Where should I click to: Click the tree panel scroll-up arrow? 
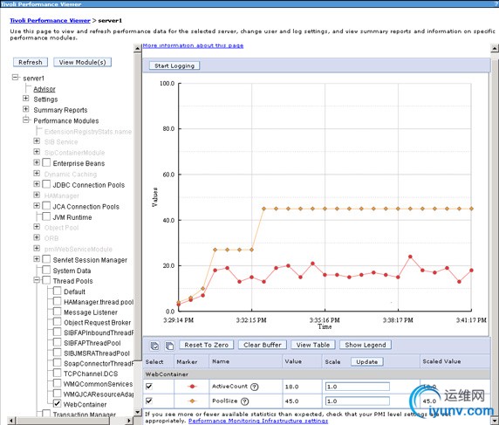tap(138, 48)
